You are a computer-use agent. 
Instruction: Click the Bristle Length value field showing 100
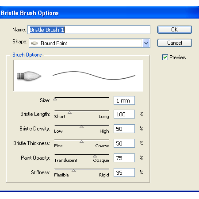(x=124, y=114)
